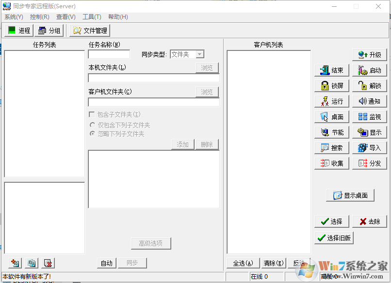Screen dimensions: 391x283
Task: Open the 系统(Y) menu
Action: click(x=14, y=16)
